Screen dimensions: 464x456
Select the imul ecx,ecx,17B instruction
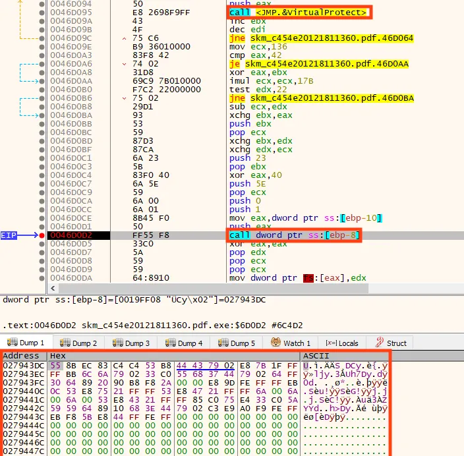[272, 81]
